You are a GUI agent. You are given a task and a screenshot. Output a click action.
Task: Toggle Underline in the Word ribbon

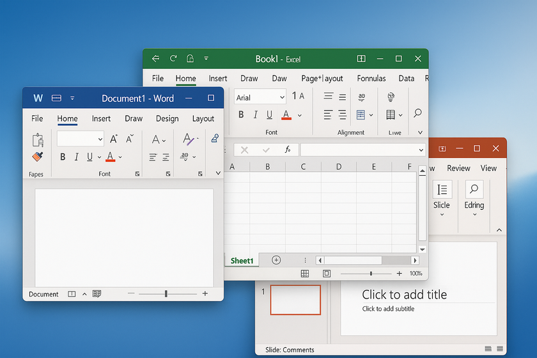tap(90, 157)
